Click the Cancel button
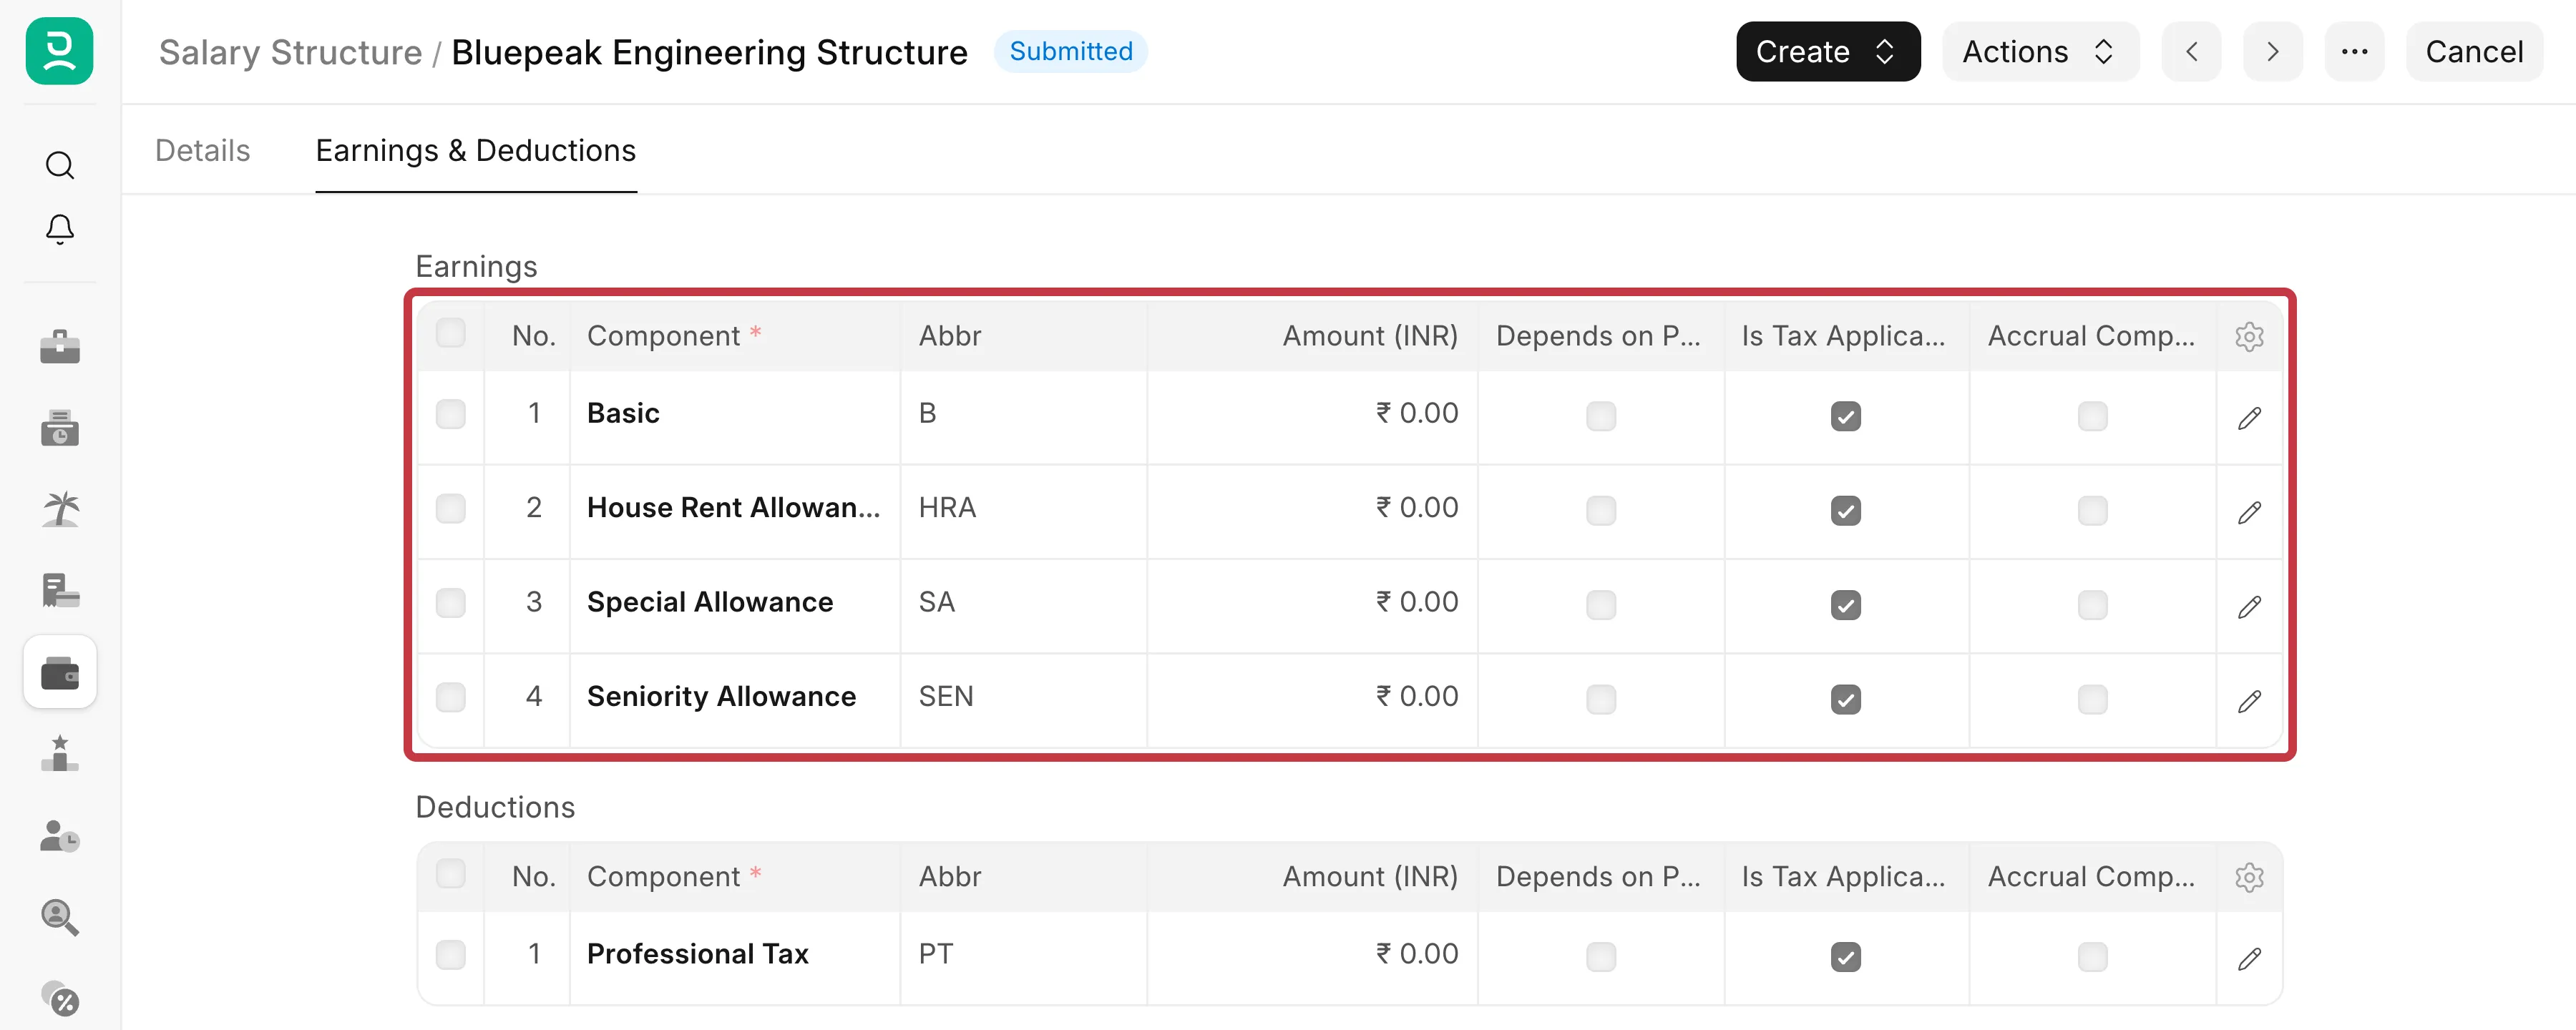Image resolution: width=2576 pixels, height=1030 pixels. click(2474, 52)
